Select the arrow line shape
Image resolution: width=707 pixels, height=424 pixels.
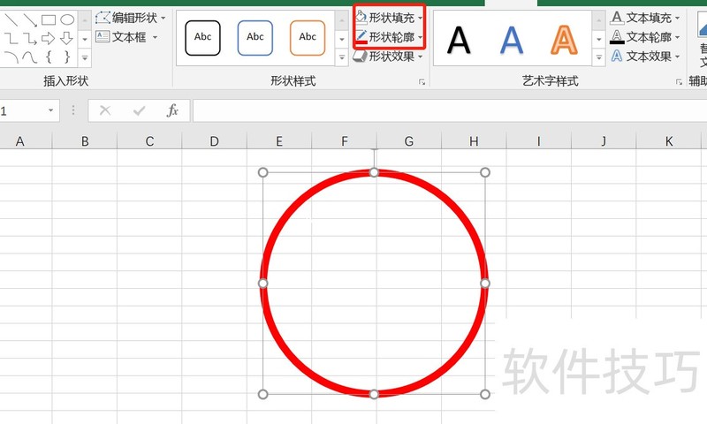[x=30, y=19]
